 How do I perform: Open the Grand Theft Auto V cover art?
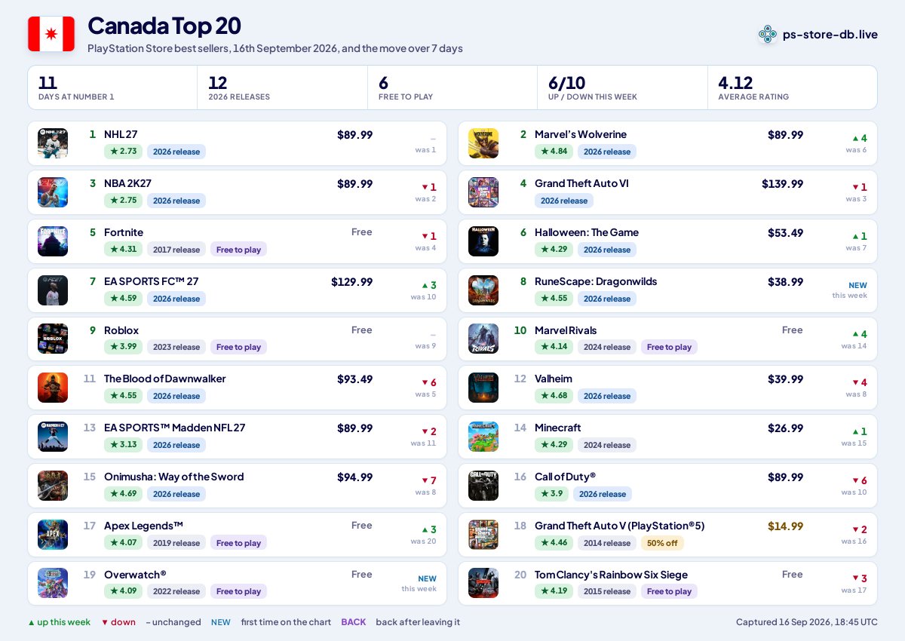[x=483, y=535]
